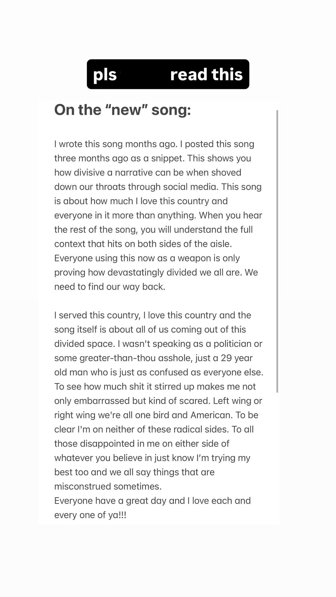Click the line starting "Everyone have a great day"

pos(152,500)
